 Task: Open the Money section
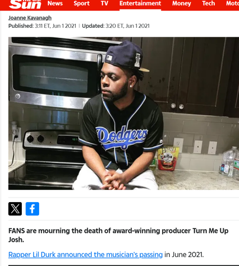coord(182,4)
